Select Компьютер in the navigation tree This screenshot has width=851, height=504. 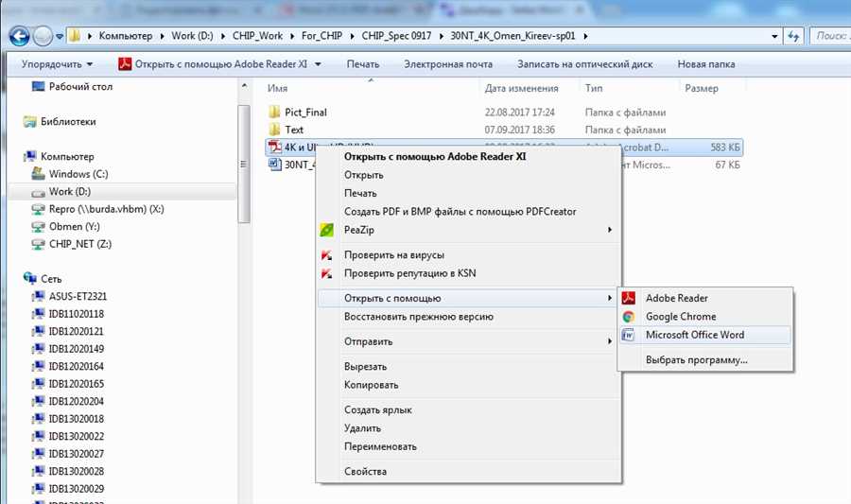pos(67,156)
